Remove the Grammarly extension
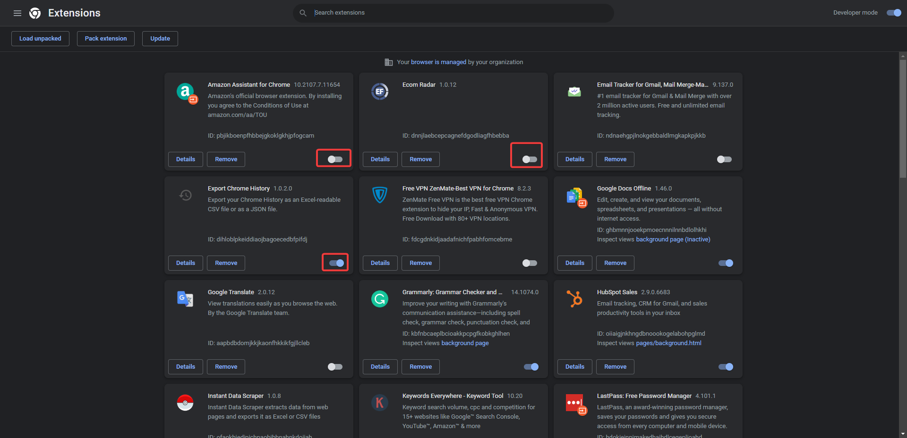The height and width of the screenshot is (438, 907). (420, 367)
